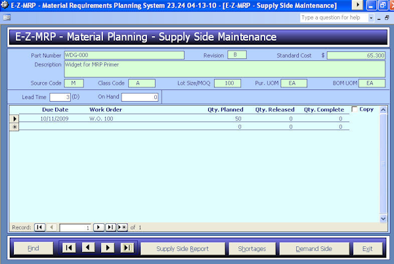
Task: Click the Qty. Released column header
Action: pos(275,110)
